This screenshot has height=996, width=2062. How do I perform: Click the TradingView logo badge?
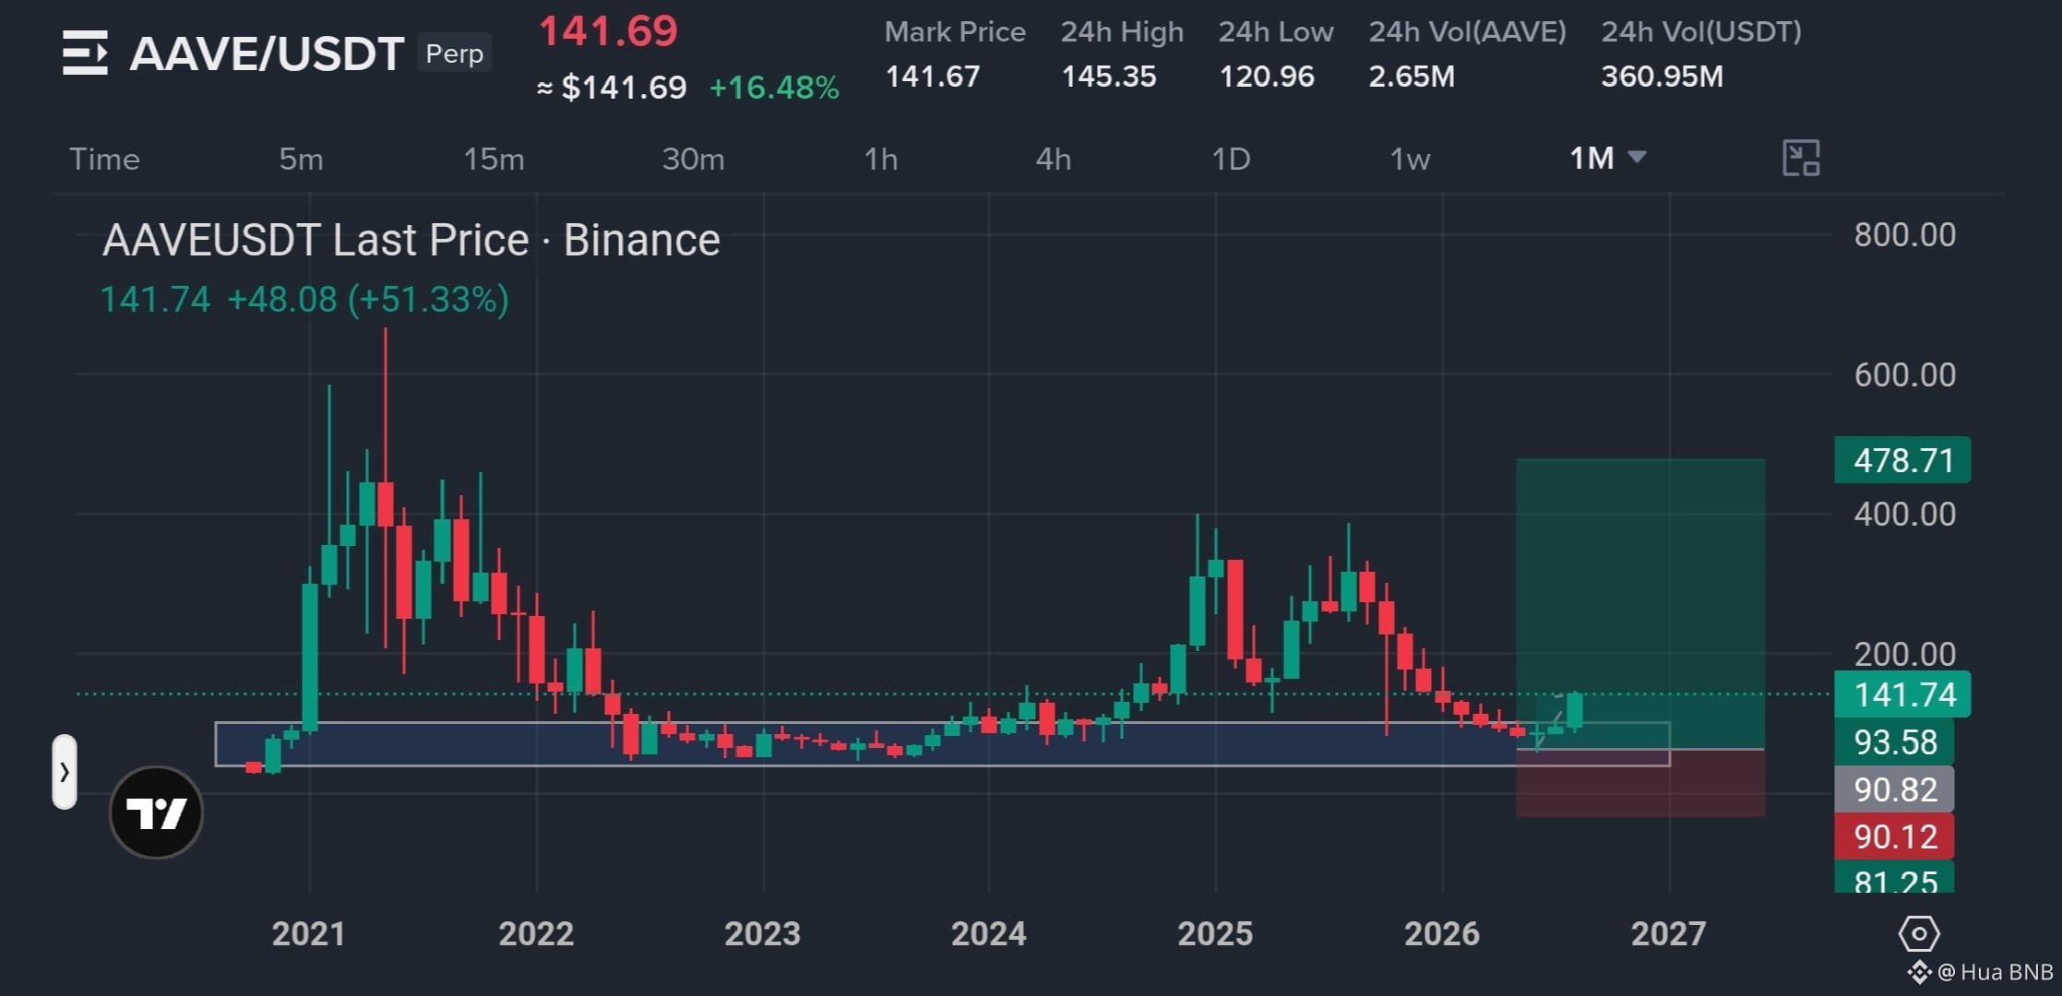[x=156, y=812]
